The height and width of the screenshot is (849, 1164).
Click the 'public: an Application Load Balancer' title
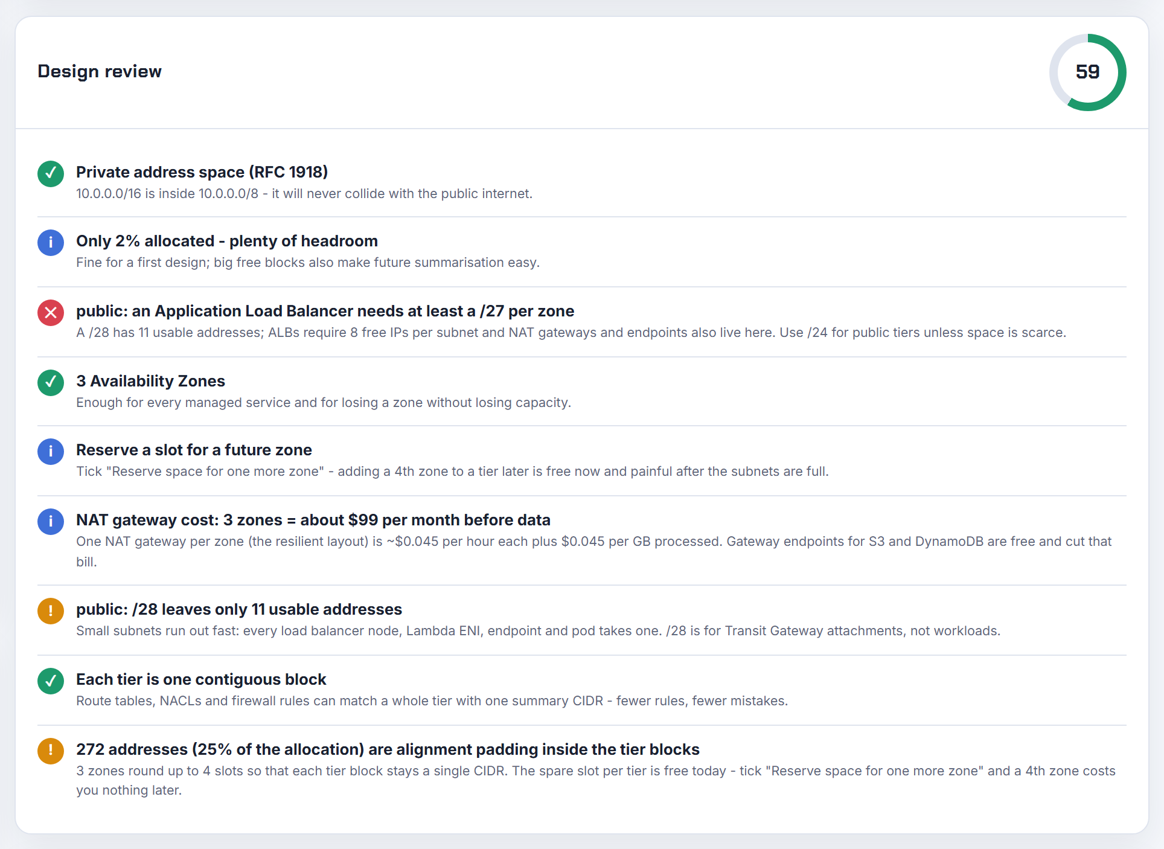tap(325, 311)
